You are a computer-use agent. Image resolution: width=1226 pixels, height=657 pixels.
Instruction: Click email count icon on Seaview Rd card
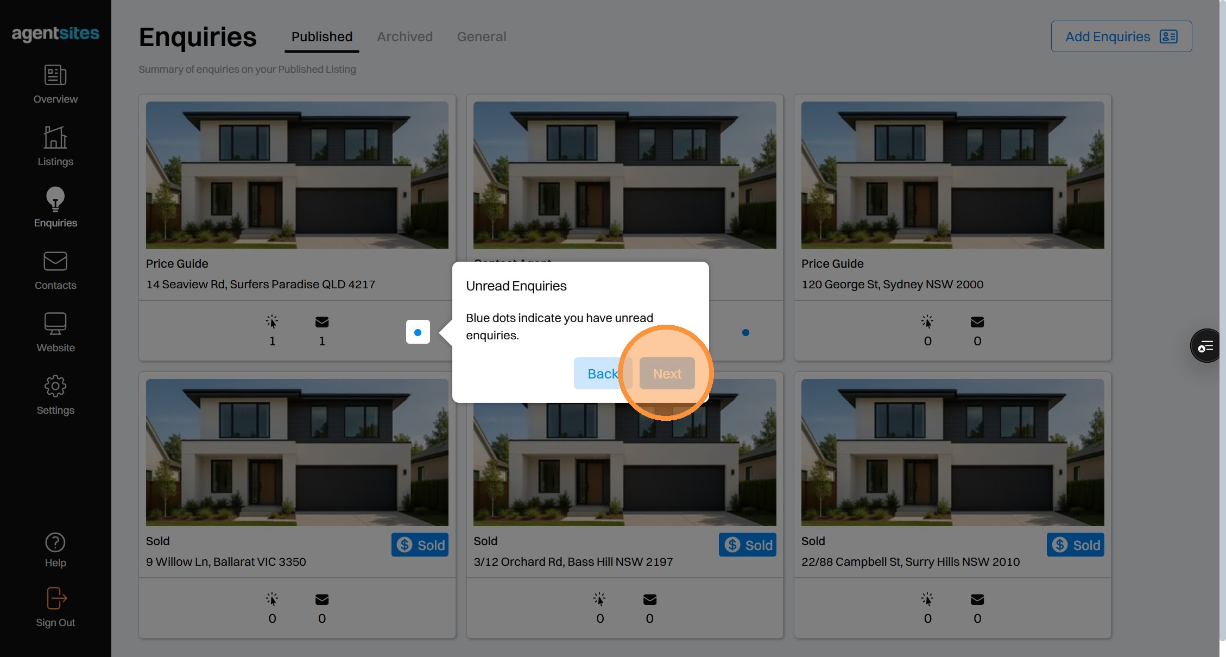[x=322, y=323]
